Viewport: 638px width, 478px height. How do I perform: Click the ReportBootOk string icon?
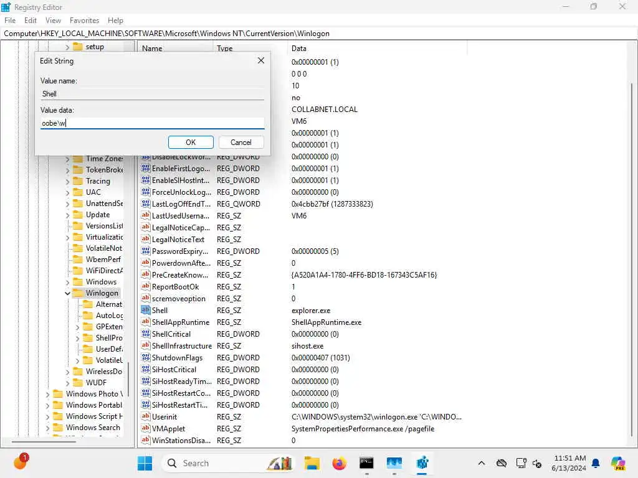coord(145,286)
